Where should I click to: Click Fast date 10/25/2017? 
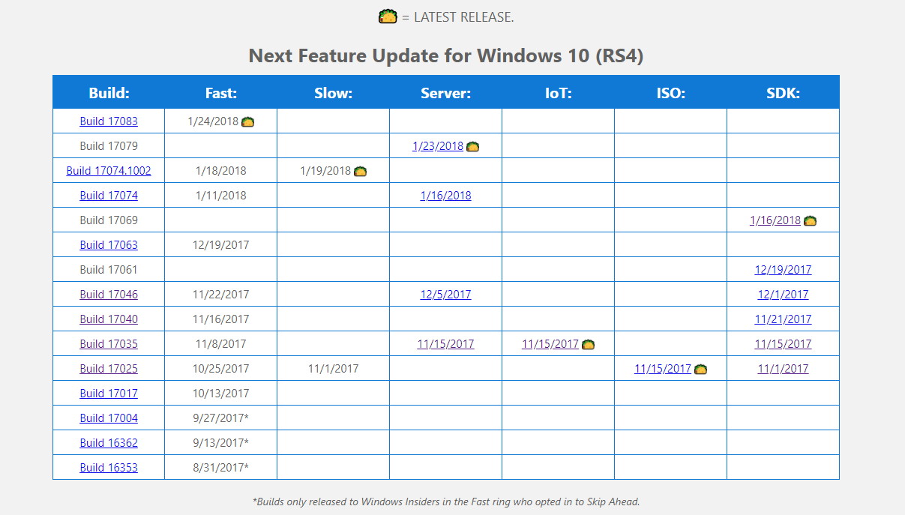[x=221, y=369]
